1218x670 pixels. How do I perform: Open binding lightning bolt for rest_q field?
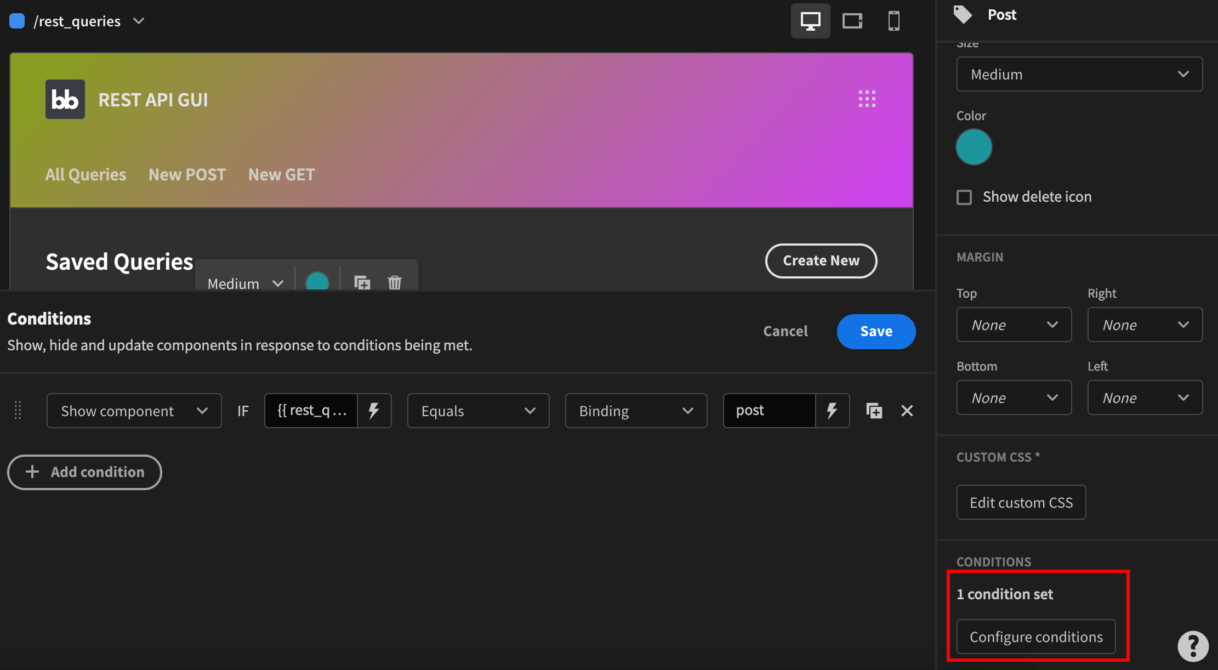(374, 410)
